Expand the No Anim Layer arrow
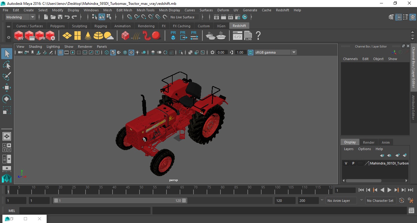This screenshot has width=417, height=223. click(322, 200)
